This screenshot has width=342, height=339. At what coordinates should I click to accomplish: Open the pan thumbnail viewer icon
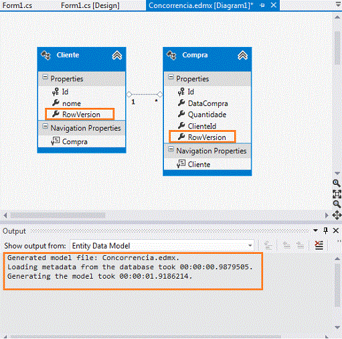[337, 215]
